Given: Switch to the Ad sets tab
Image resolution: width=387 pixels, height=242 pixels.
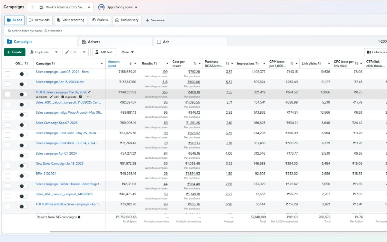Looking at the screenshot, I should [x=115, y=42].
